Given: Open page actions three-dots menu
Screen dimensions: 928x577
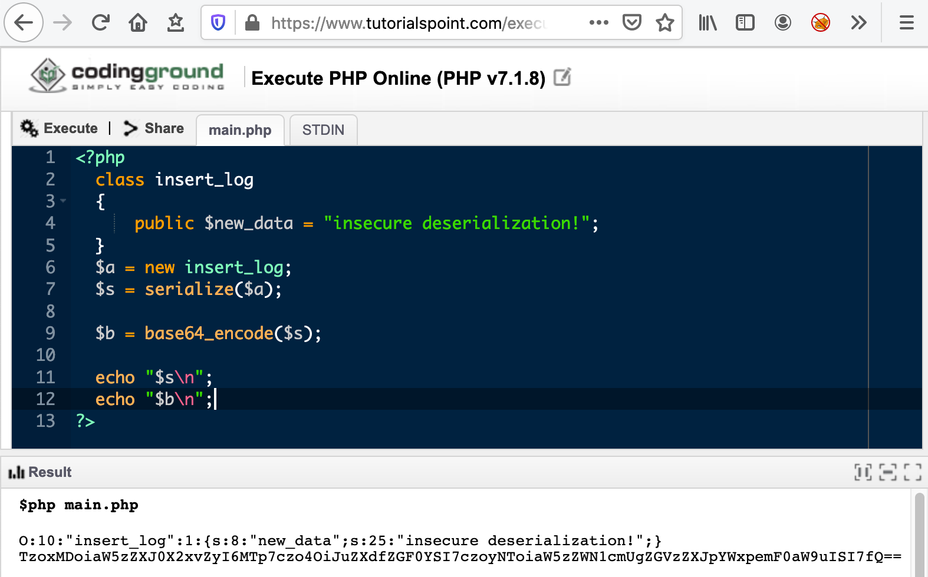Looking at the screenshot, I should [598, 23].
